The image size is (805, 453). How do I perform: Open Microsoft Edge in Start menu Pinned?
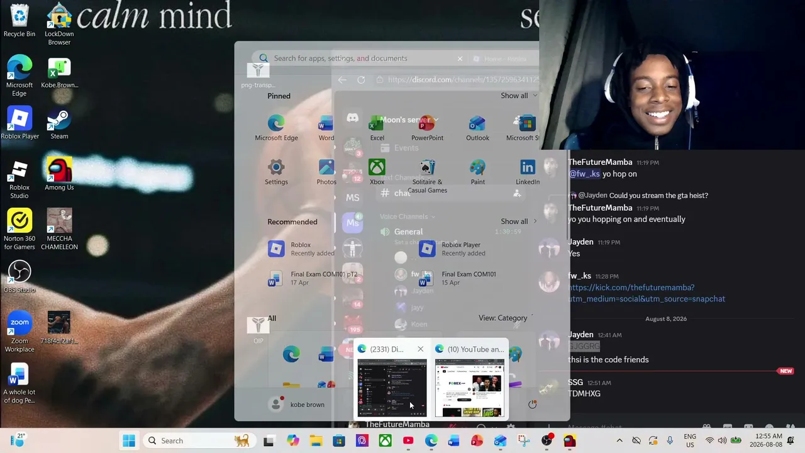click(276, 128)
